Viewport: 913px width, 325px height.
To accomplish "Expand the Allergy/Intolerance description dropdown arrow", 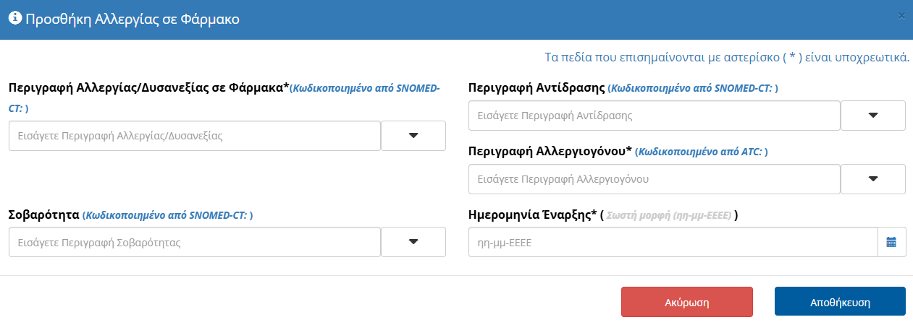I will (413, 136).
